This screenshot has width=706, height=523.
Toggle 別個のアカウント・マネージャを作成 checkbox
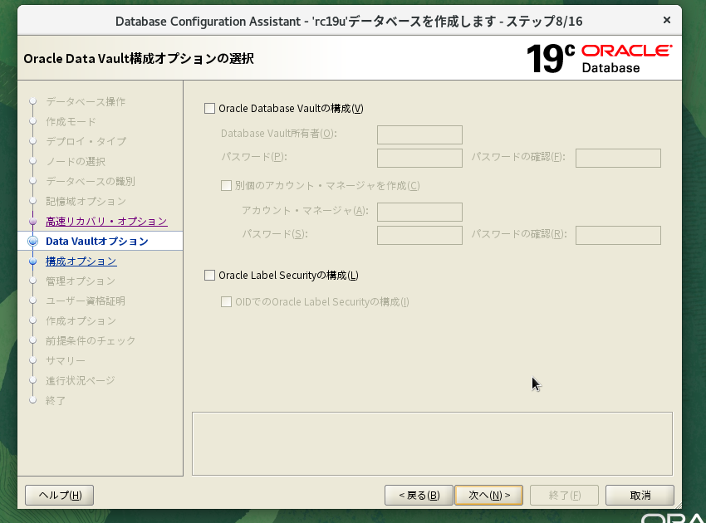(x=226, y=185)
